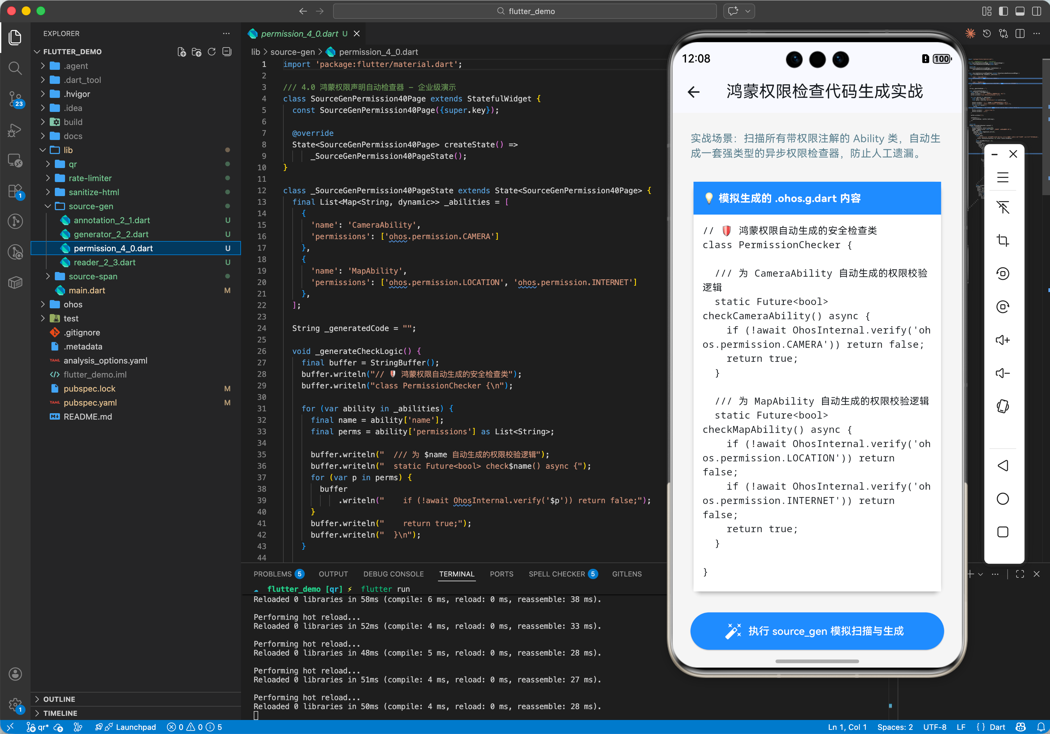Toggle primary side bar visibility
Image resolution: width=1050 pixels, height=734 pixels.
tap(1003, 11)
